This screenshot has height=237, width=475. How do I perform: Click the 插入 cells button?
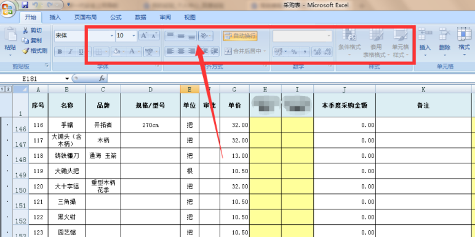tap(425, 42)
